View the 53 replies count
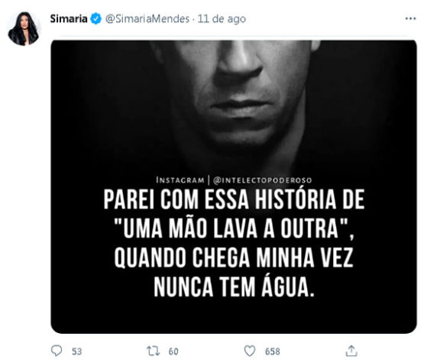 (x=77, y=351)
